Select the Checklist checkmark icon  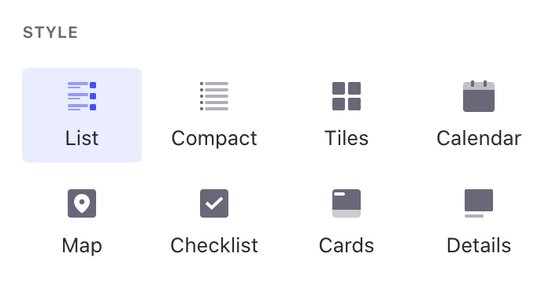pyautogui.click(x=214, y=203)
